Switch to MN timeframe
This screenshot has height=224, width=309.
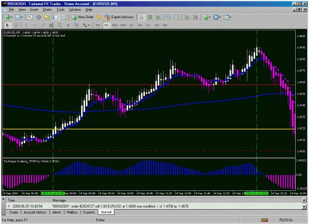click(x=165, y=25)
